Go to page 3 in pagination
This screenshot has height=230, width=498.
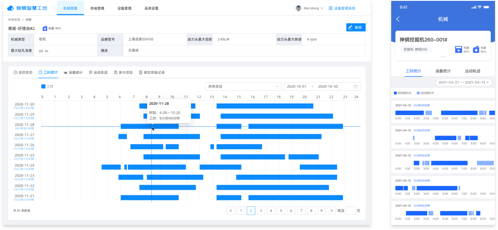261,210
